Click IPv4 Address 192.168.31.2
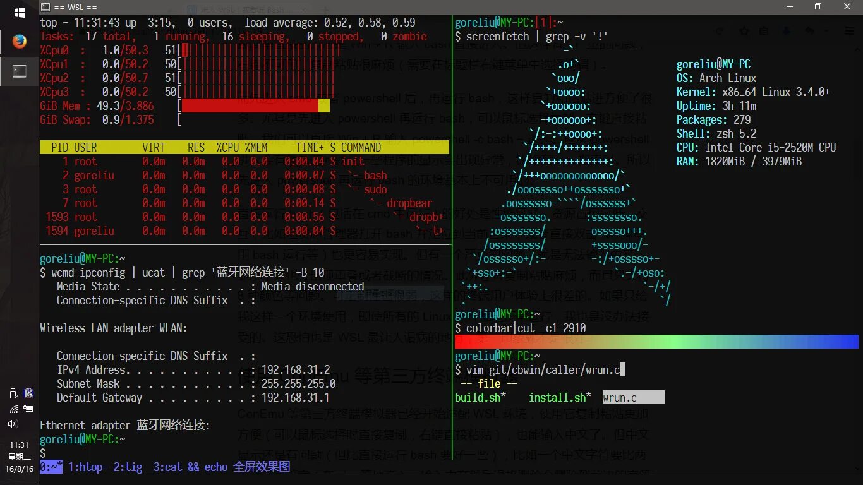The width and height of the screenshot is (863, 485). 193,369
